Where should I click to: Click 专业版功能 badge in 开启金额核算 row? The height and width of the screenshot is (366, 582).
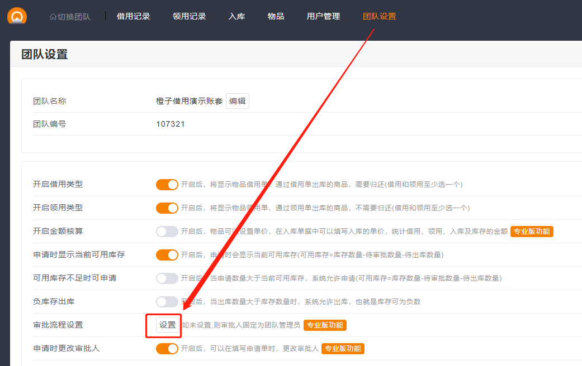pos(532,231)
